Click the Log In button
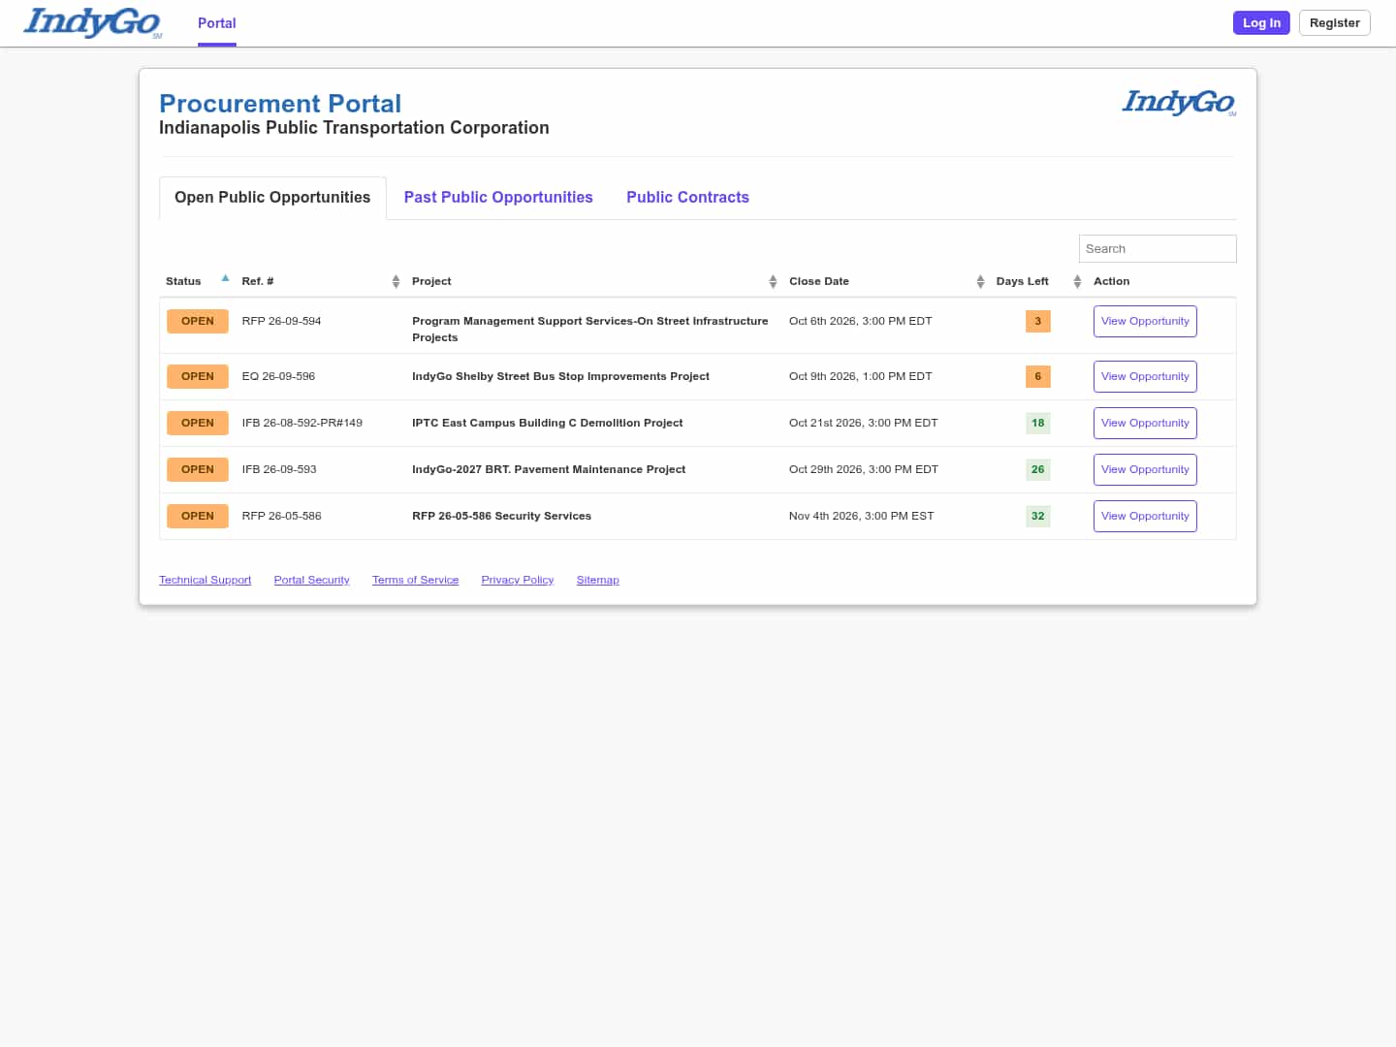The height and width of the screenshot is (1047, 1396). click(1261, 22)
